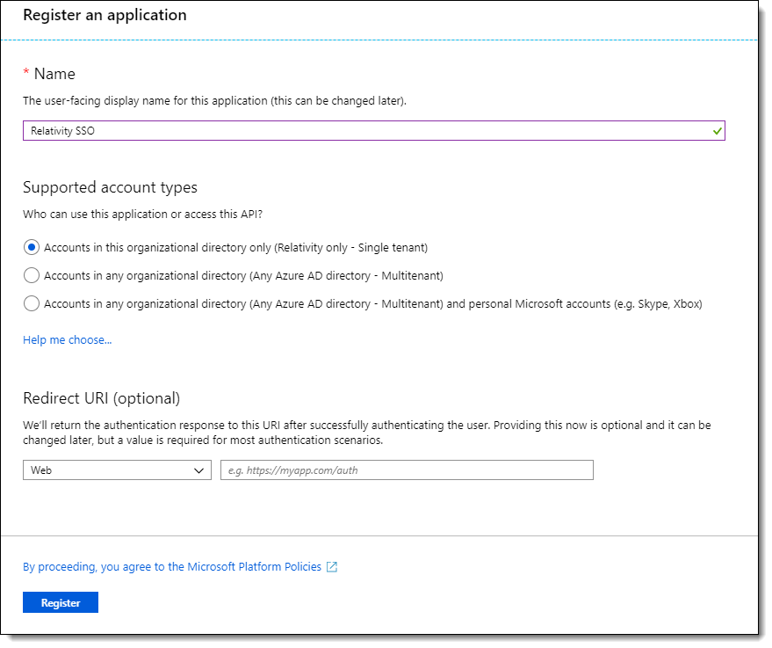This screenshot has height=648, width=772.
Task: Select the single tenant radio button
Action: pos(32,247)
